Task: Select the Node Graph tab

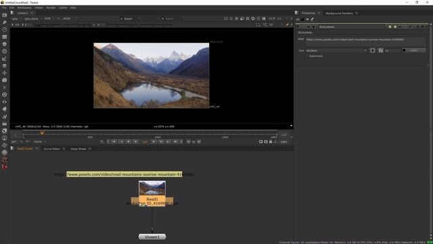Action: (x=25, y=149)
